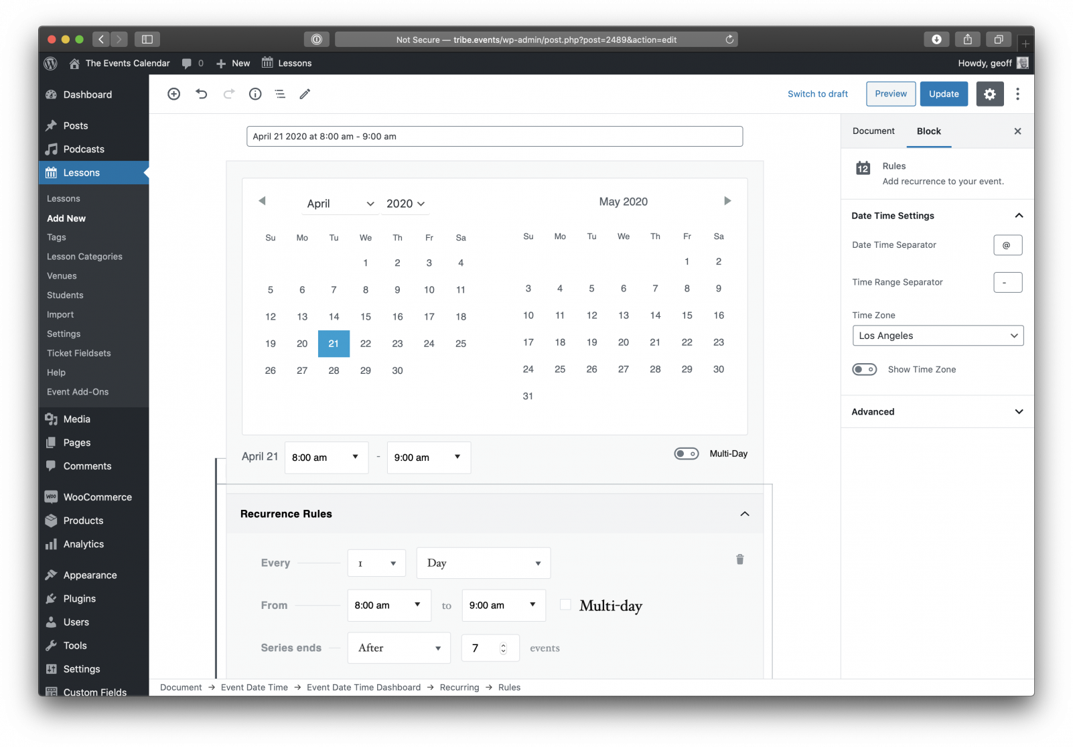Open the block navigation list icon

pyautogui.click(x=280, y=94)
